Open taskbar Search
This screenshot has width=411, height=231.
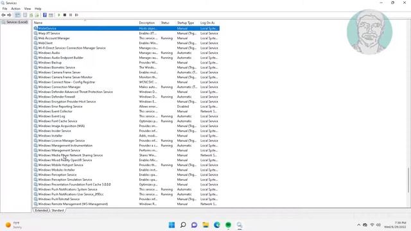[183, 225]
